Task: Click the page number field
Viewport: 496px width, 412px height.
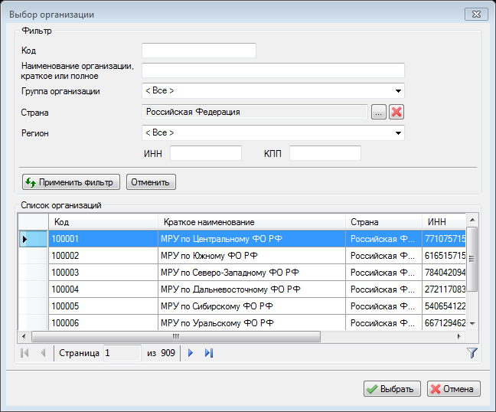Action: coord(122,353)
